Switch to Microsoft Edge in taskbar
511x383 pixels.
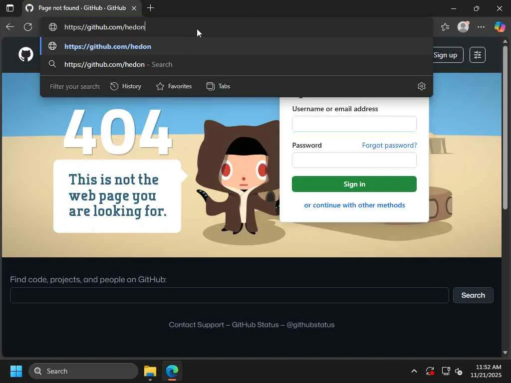click(172, 371)
